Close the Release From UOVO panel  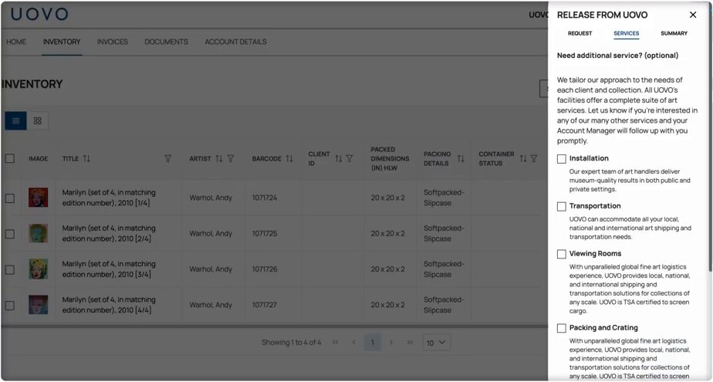(692, 15)
